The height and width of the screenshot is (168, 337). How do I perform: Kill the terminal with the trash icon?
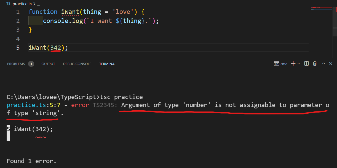315,63
